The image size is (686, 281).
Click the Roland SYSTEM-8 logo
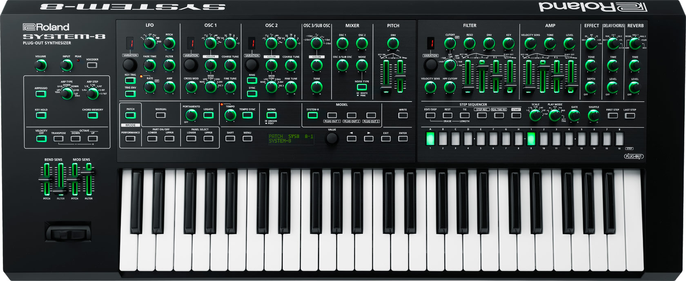pos(64,32)
